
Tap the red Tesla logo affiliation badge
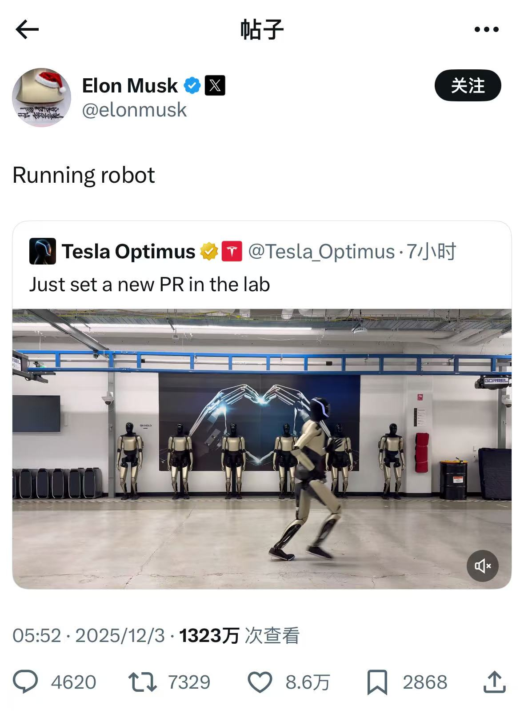232,252
